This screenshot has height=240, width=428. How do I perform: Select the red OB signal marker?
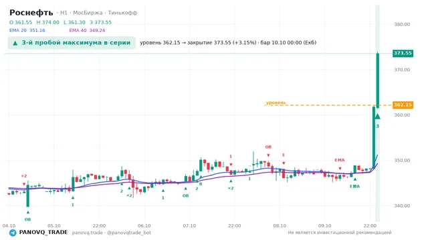[x=268, y=147]
